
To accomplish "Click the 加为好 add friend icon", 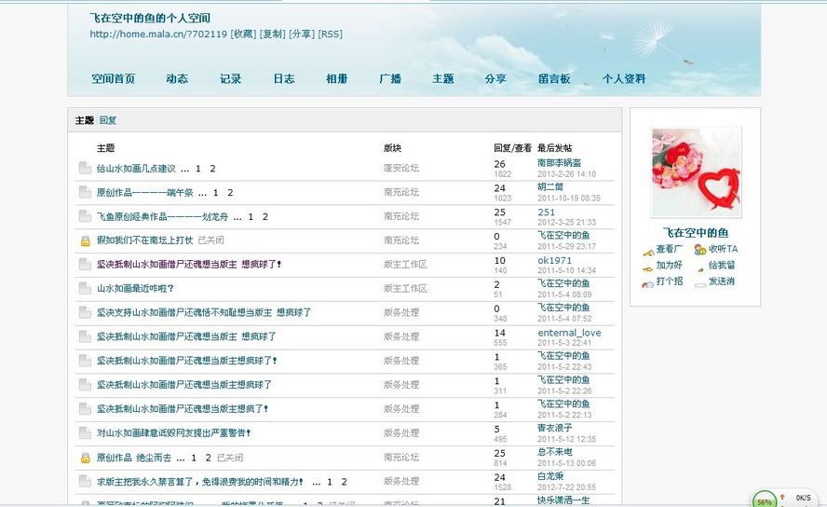I will point(648,266).
